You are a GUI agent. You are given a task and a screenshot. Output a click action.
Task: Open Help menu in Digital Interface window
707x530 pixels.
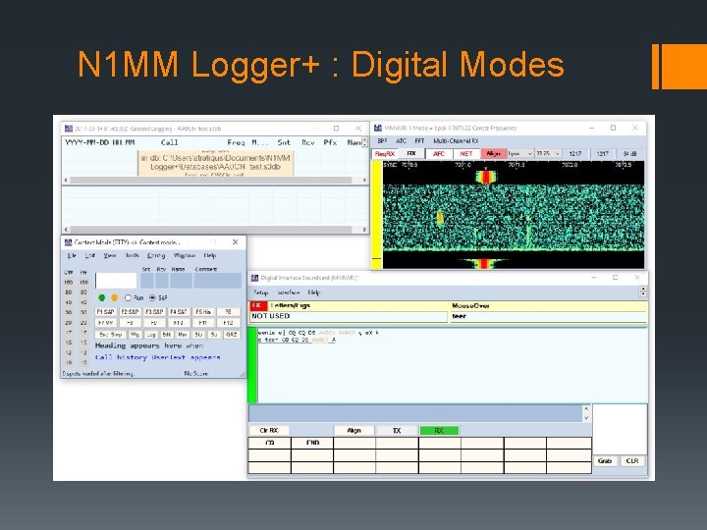(314, 292)
